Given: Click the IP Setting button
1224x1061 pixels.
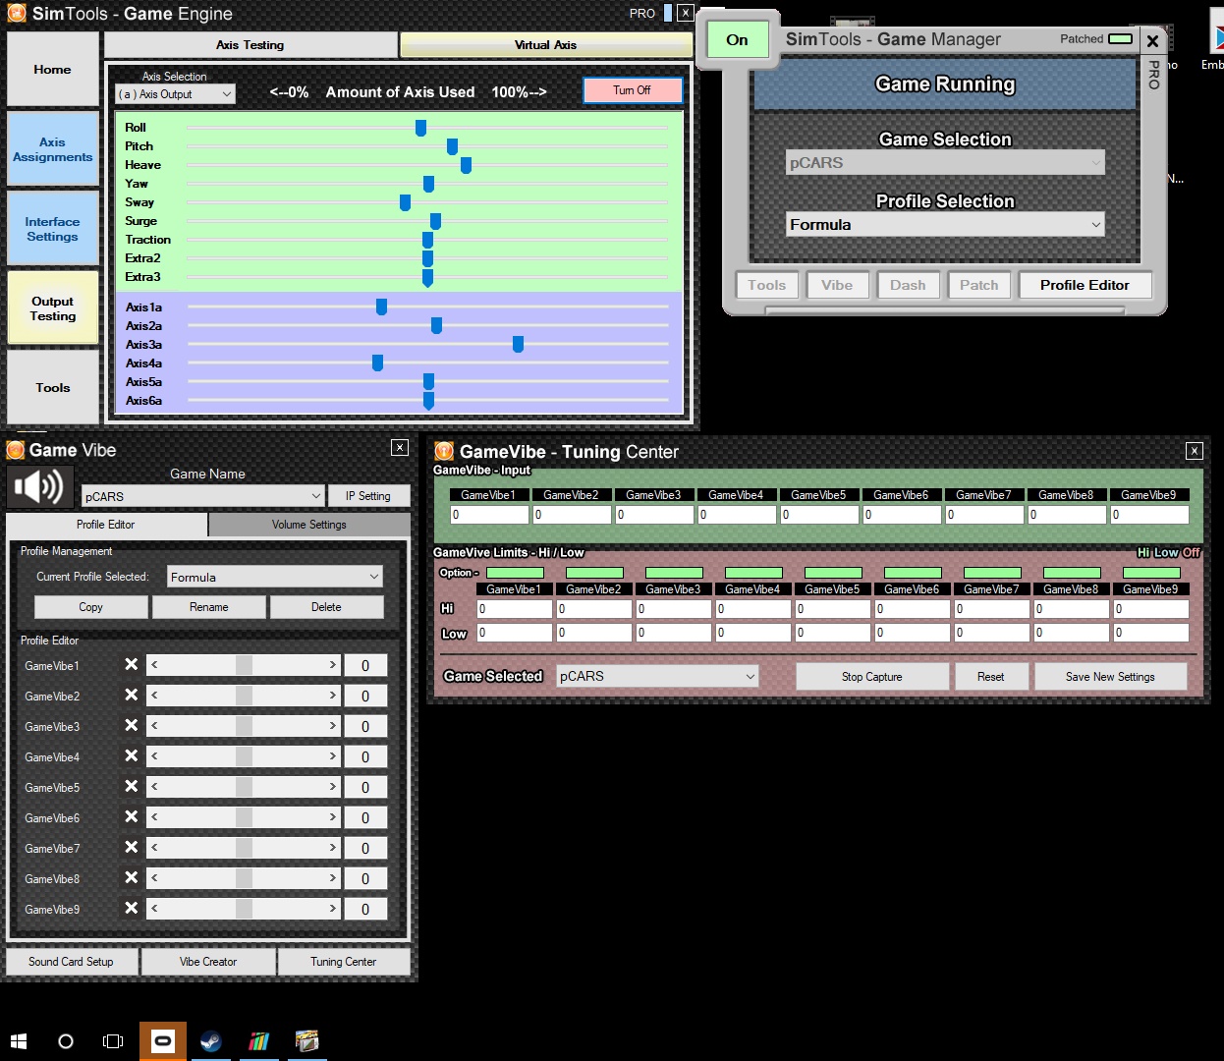Looking at the screenshot, I should [368, 496].
